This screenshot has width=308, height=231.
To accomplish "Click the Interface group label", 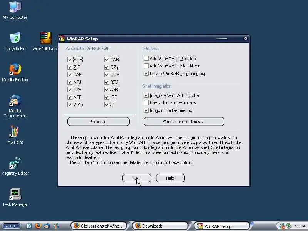I will [151, 49].
